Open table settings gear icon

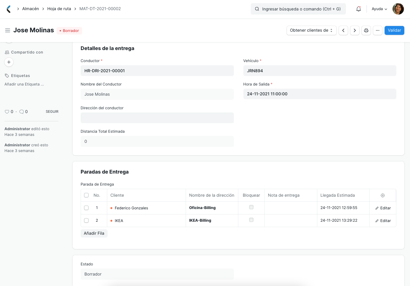point(383,195)
